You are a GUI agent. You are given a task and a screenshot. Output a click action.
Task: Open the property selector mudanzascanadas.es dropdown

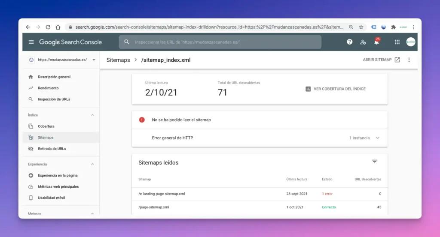(x=62, y=60)
